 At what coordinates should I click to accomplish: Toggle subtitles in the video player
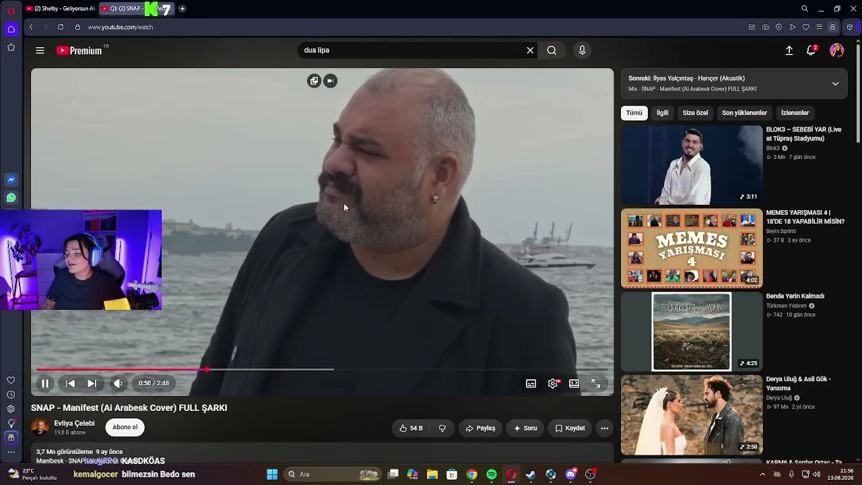[531, 383]
